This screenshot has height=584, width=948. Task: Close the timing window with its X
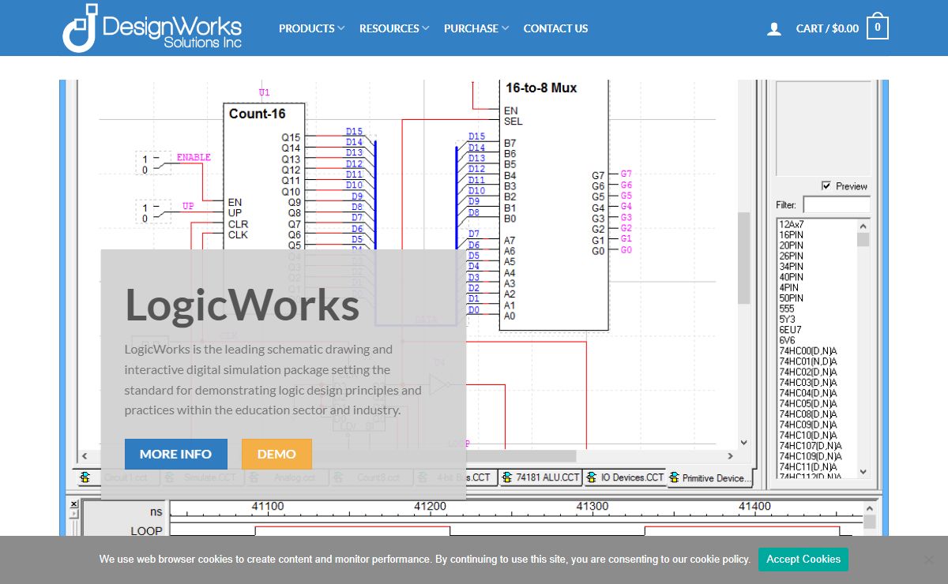74,504
